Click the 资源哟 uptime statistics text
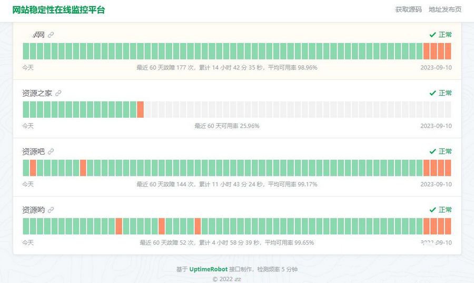474x283 pixels. [x=226, y=242]
